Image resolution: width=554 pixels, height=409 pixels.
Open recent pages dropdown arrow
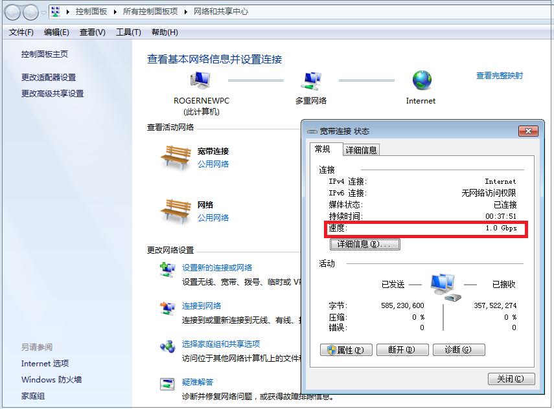[x=44, y=13]
